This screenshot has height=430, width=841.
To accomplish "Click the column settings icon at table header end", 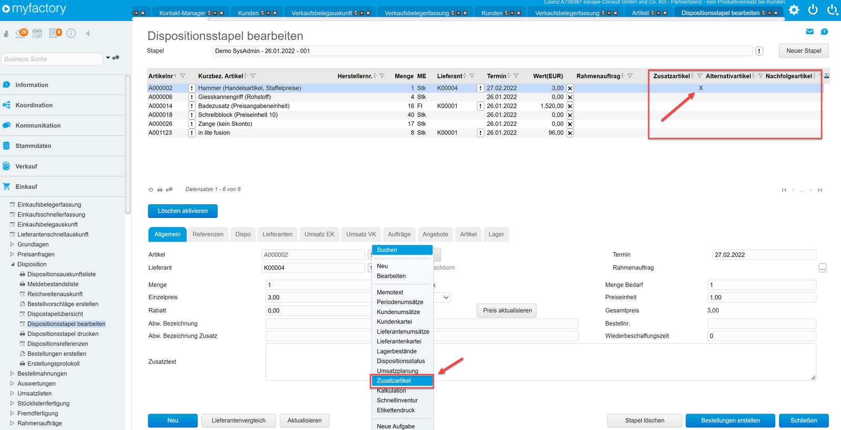I will tap(827, 76).
